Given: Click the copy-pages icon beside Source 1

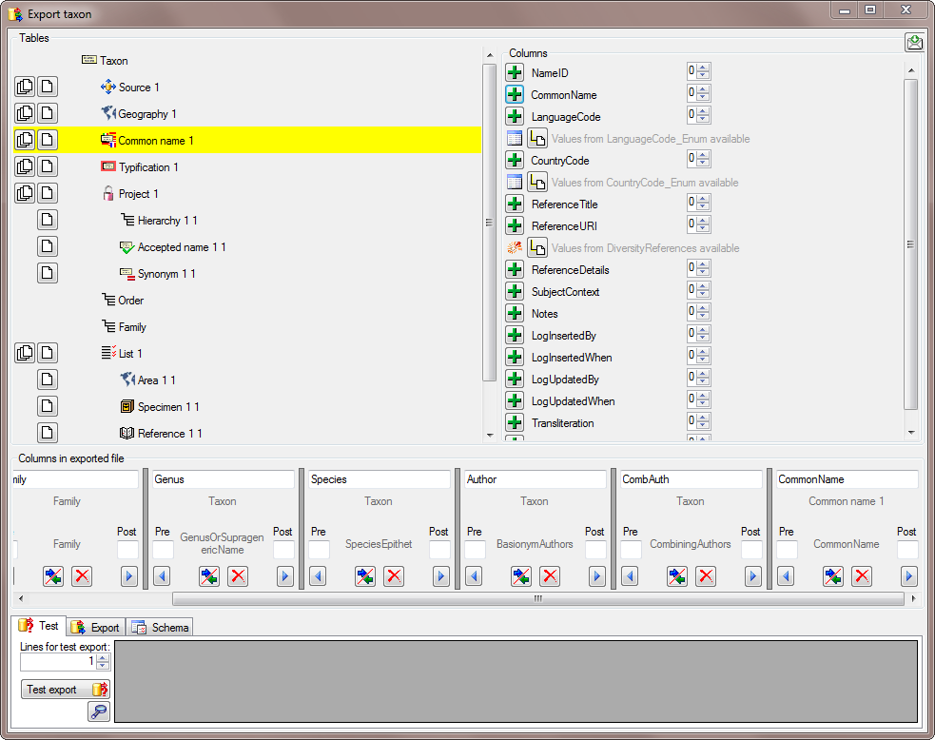Looking at the screenshot, I should click(x=25, y=87).
